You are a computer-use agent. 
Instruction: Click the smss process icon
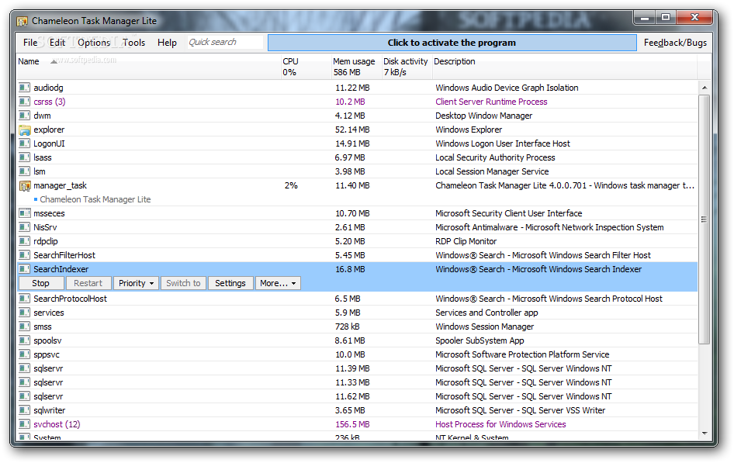coord(24,327)
